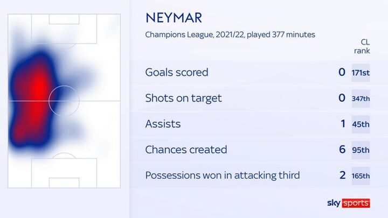The image size is (388, 218).
Task: Click the 347th rank badge
Action: click(x=361, y=99)
